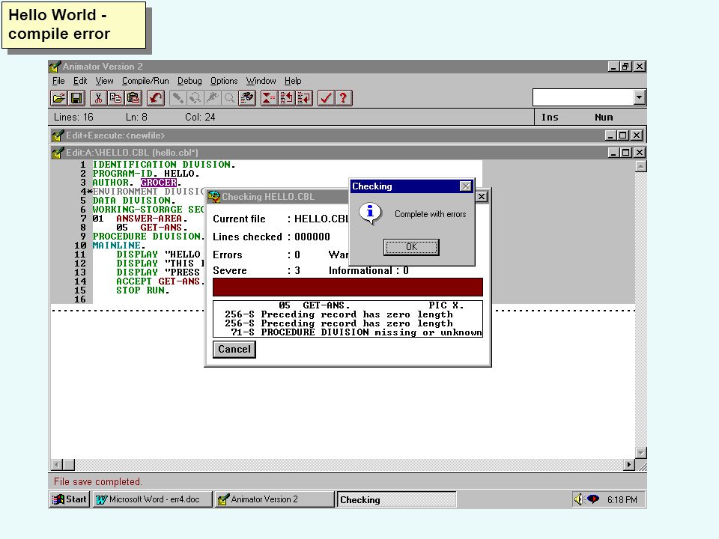Click the highlighted GROCER author text
The width and height of the screenshot is (719, 539).
coord(159,183)
